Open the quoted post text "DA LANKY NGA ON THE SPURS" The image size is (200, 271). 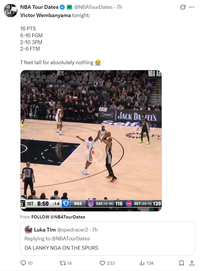pyautogui.click(x=61, y=248)
